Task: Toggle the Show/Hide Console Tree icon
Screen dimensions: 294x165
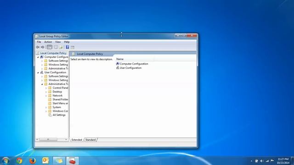Action: pyautogui.click(x=49, y=47)
